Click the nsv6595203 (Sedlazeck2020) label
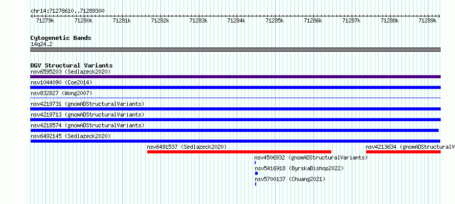455x204 pixels. [71, 72]
